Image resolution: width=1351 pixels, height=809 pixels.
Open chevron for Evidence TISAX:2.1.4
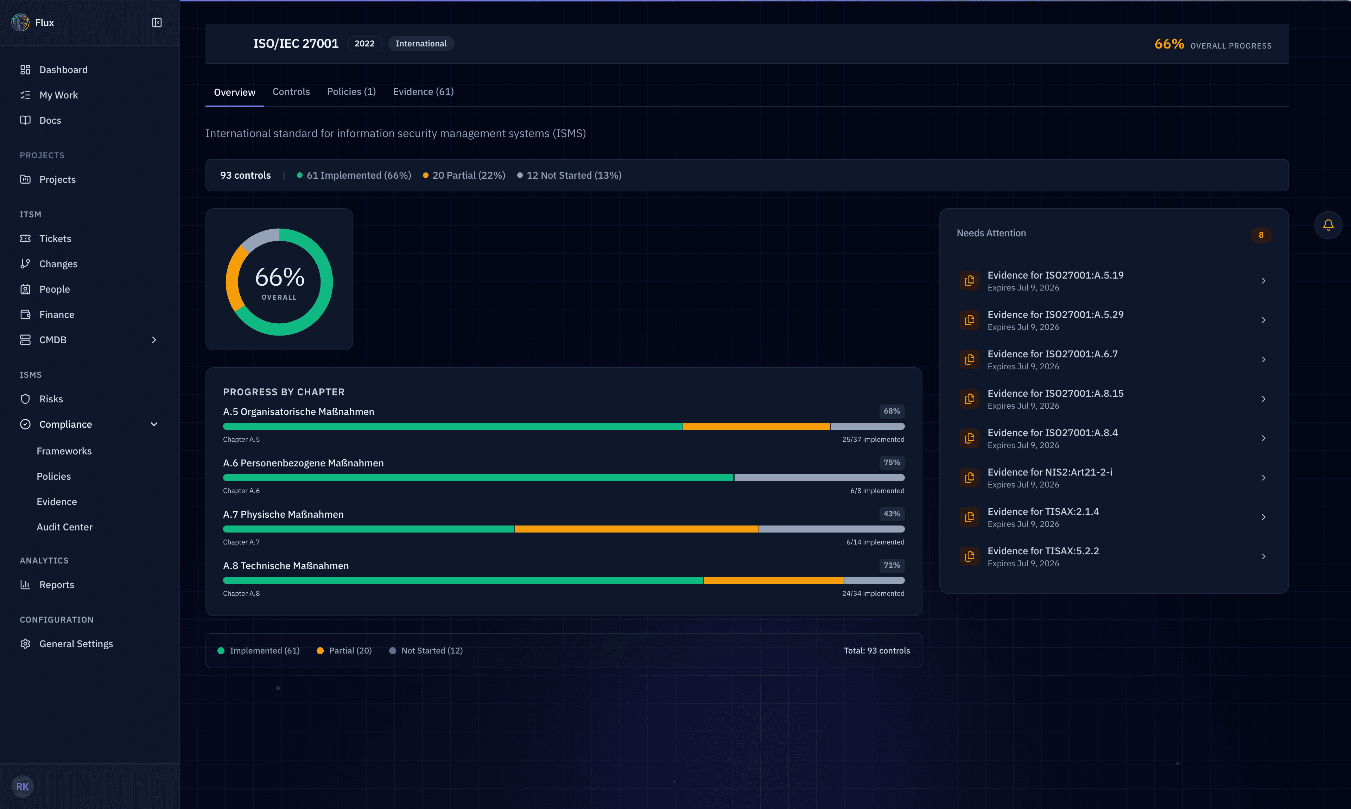pyautogui.click(x=1263, y=517)
